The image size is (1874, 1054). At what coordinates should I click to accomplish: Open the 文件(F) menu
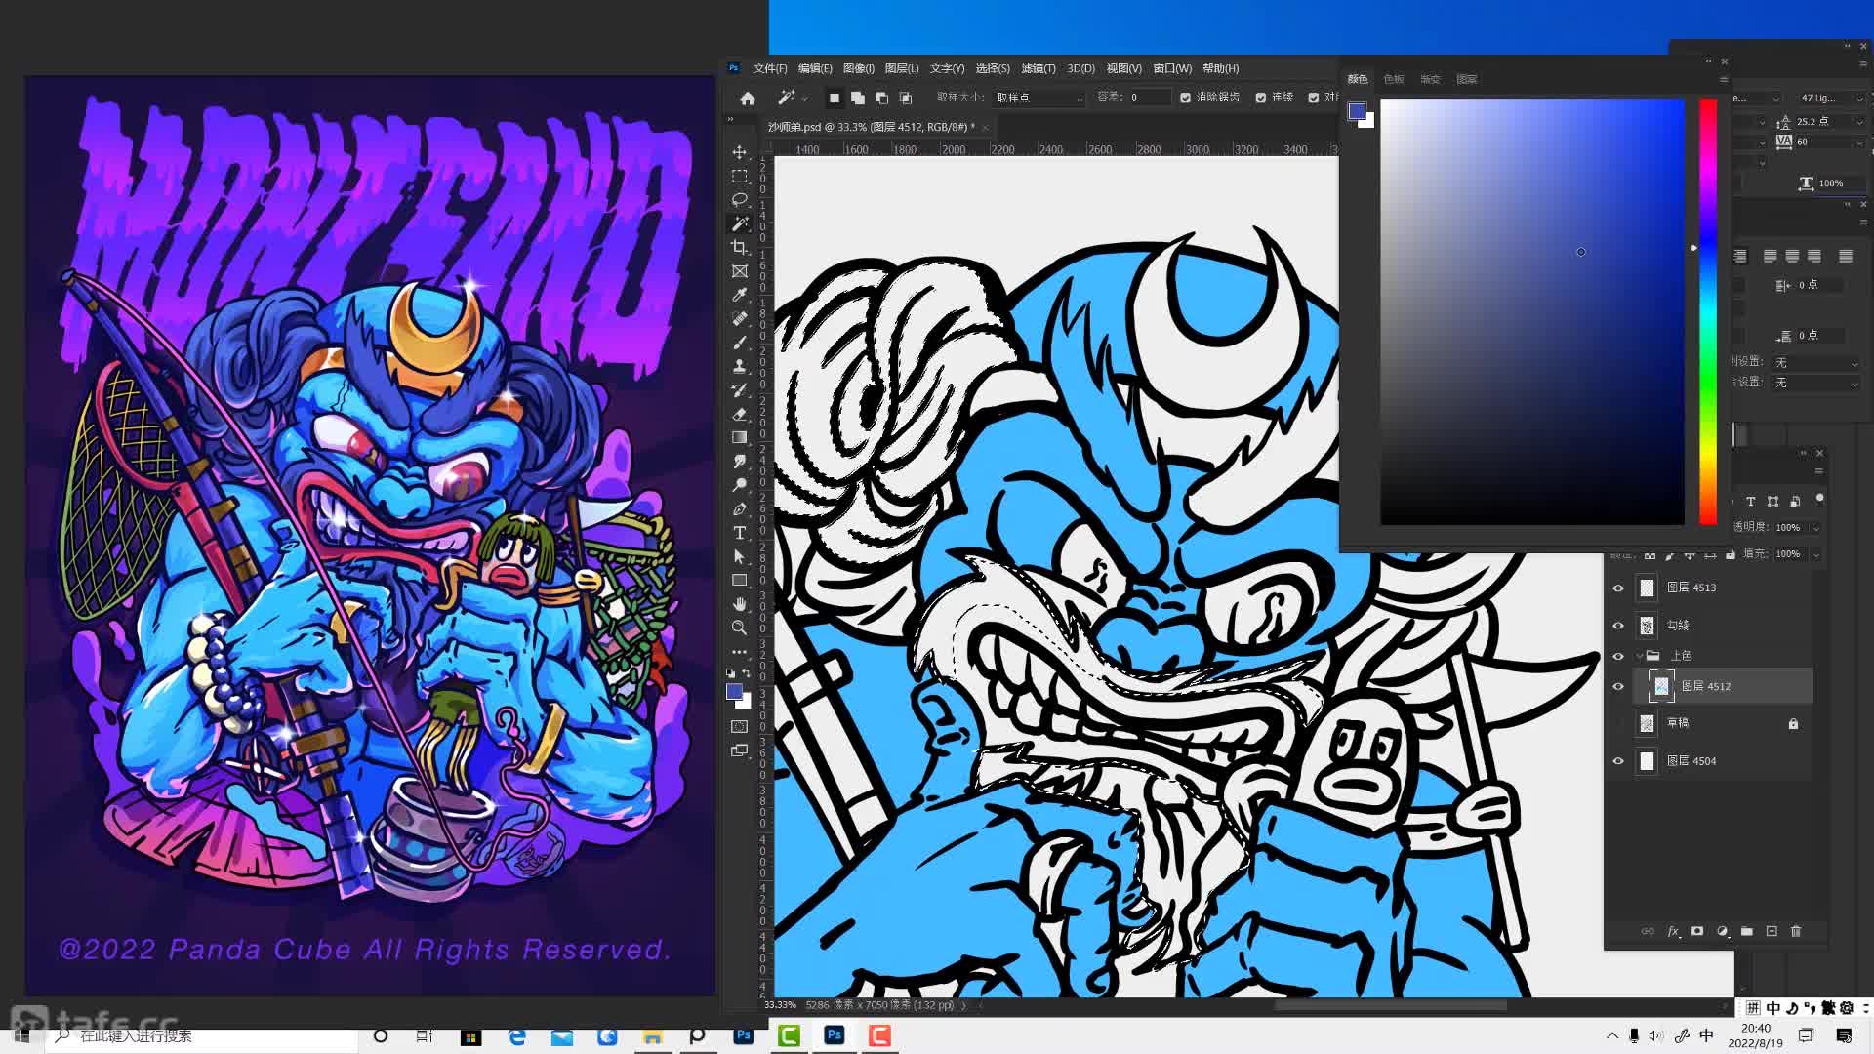pos(769,68)
